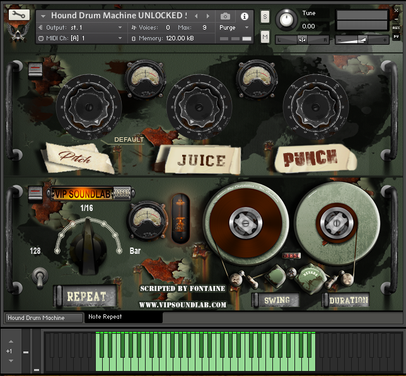
Task: Click the green empty tape reel
Action: (x=337, y=223)
